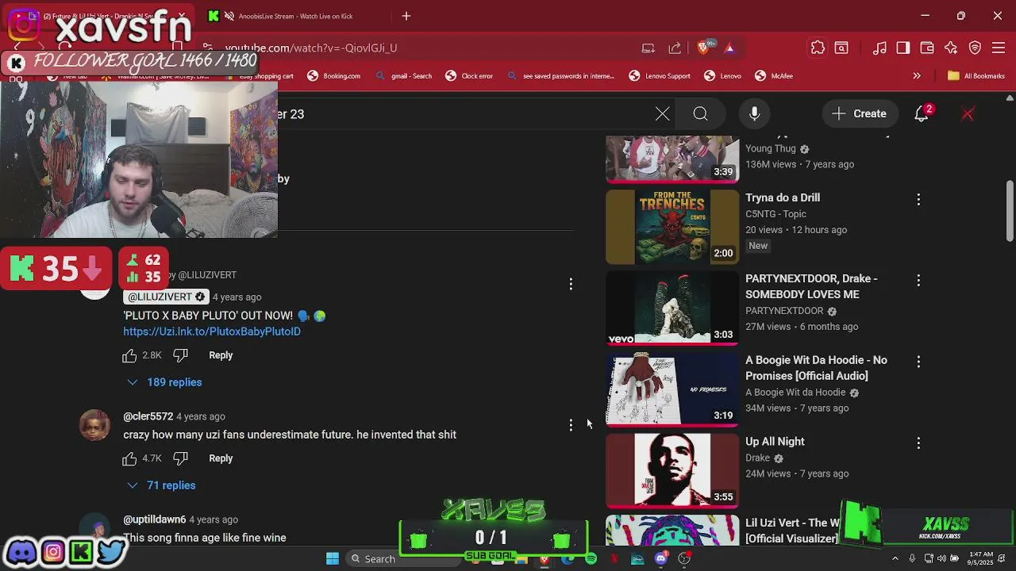Open @uptilldawn6 channel username
This screenshot has height=571, width=1016.
[x=154, y=519]
